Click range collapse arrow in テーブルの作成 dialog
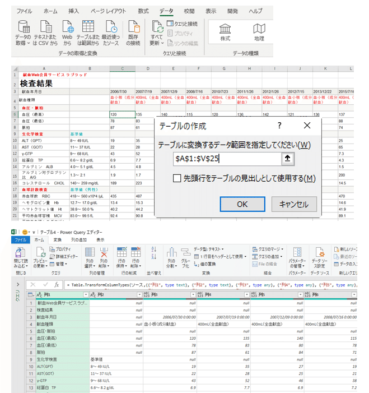Screen dimensions: 369x393 288,159
